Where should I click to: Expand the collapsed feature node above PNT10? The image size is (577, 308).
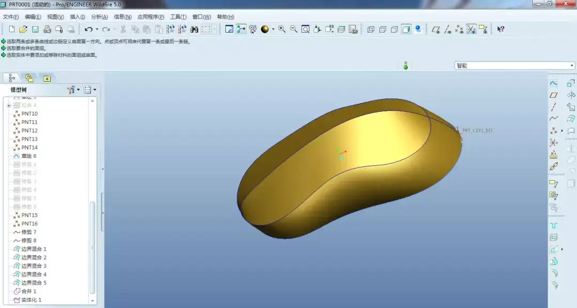coord(9,105)
